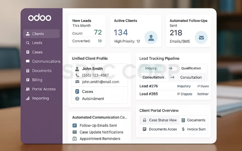Open Clients in the sidebar
242x151 pixels.
41,34
